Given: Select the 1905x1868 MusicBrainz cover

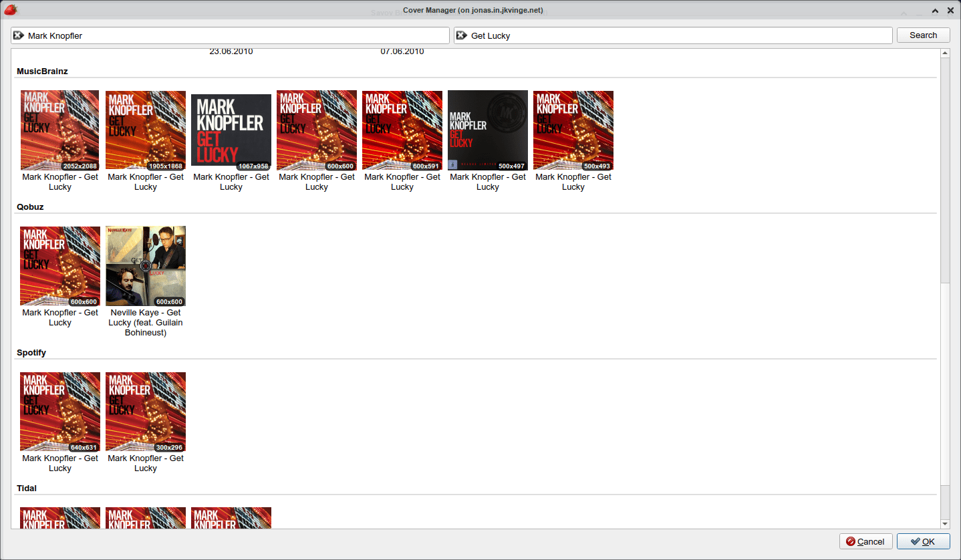Looking at the screenshot, I should point(146,130).
